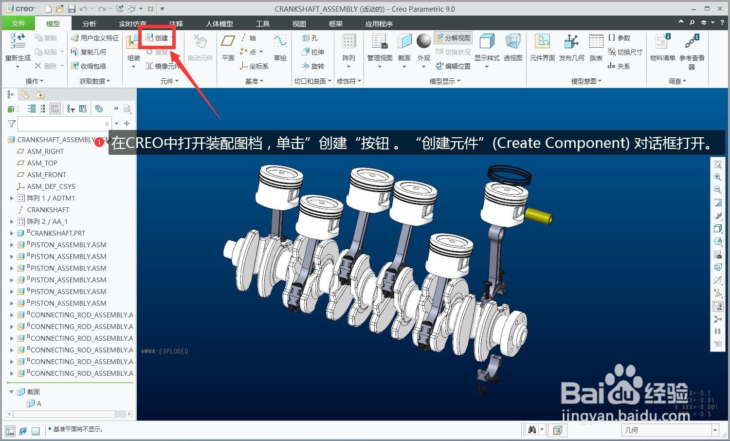The image size is (730, 441).
Task: Select section A in the model tree
Action: (x=34, y=403)
